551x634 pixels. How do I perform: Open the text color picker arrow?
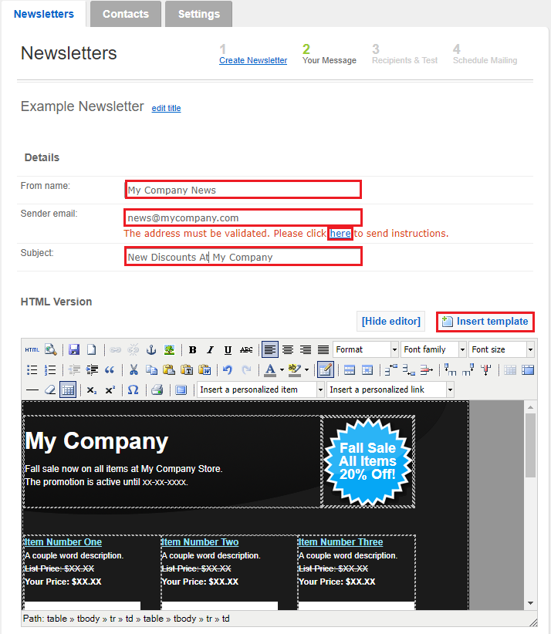(281, 369)
